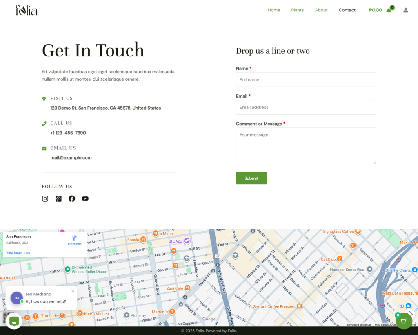Viewport: 418px width, 335px height.
Task: Open the Facebook social link
Action: [x=72, y=199]
